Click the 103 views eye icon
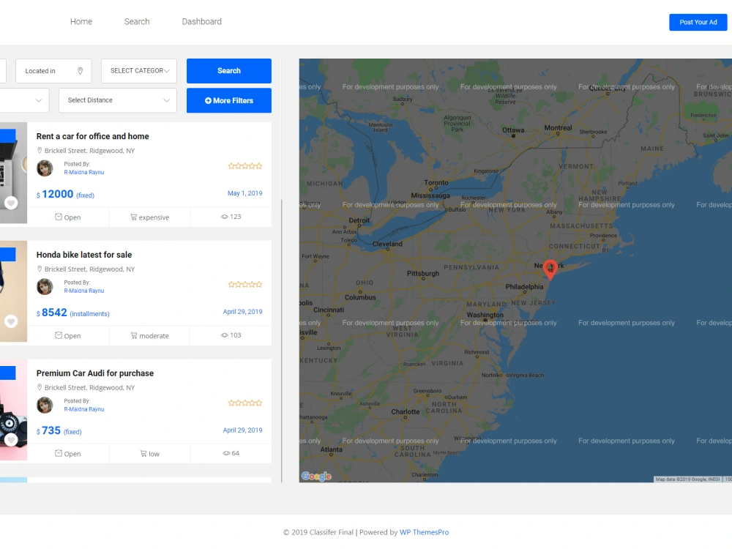 point(225,335)
